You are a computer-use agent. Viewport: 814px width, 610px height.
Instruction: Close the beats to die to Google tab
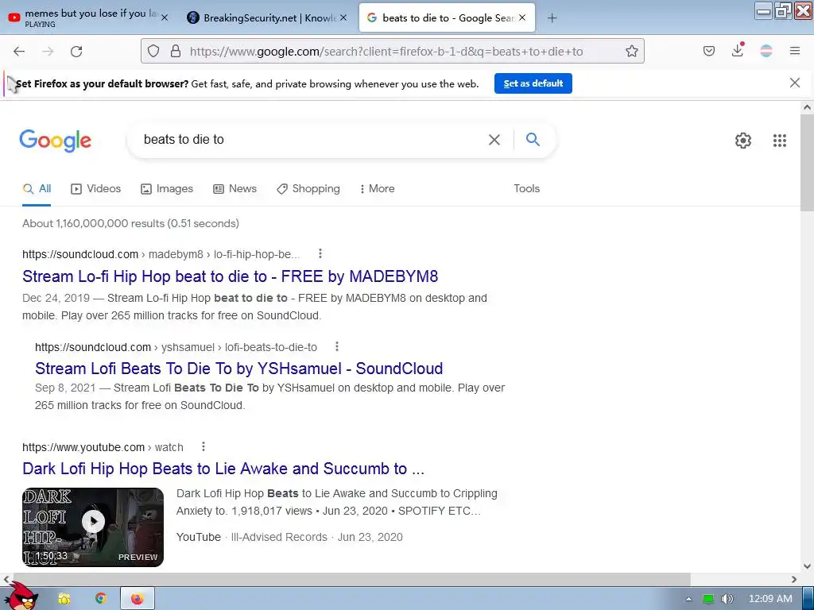(x=522, y=17)
